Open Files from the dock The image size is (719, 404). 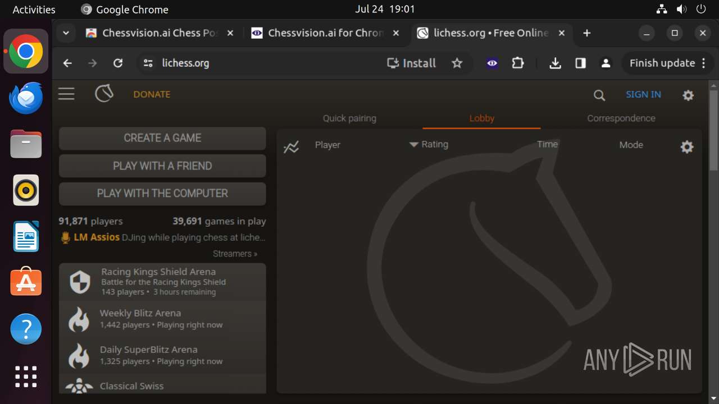[x=26, y=144]
